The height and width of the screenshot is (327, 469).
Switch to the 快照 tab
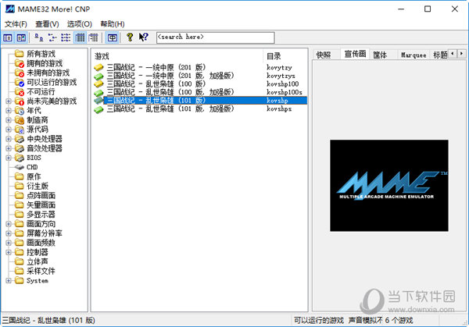coord(324,55)
